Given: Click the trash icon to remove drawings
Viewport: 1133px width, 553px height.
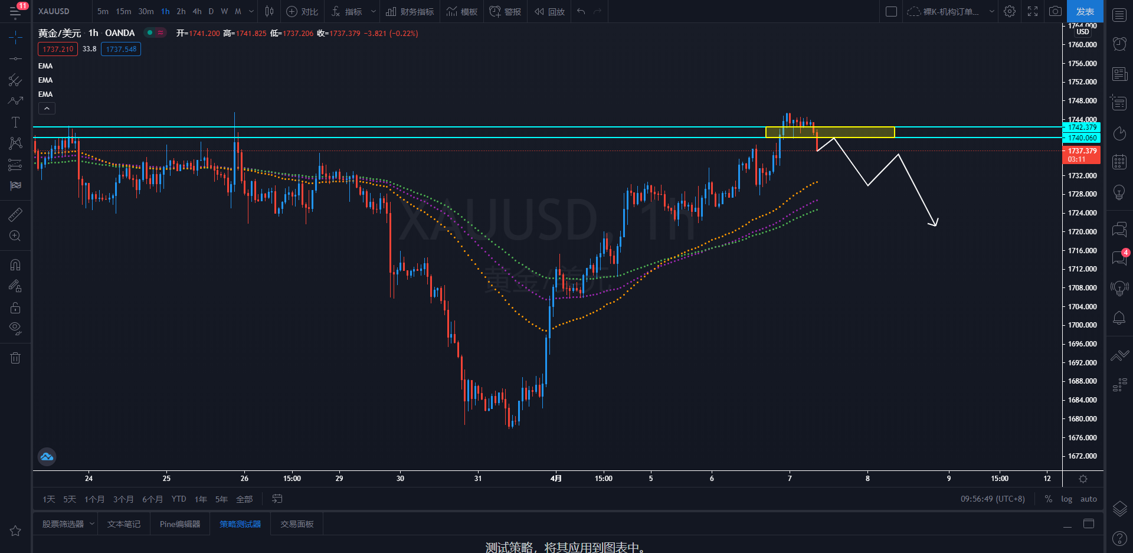Looking at the screenshot, I should tap(15, 358).
